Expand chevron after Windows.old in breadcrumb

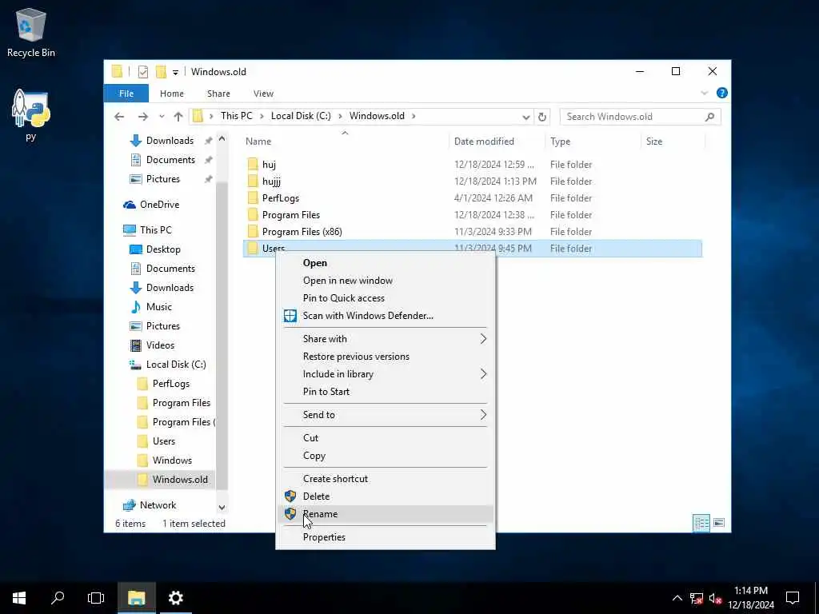(413, 116)
